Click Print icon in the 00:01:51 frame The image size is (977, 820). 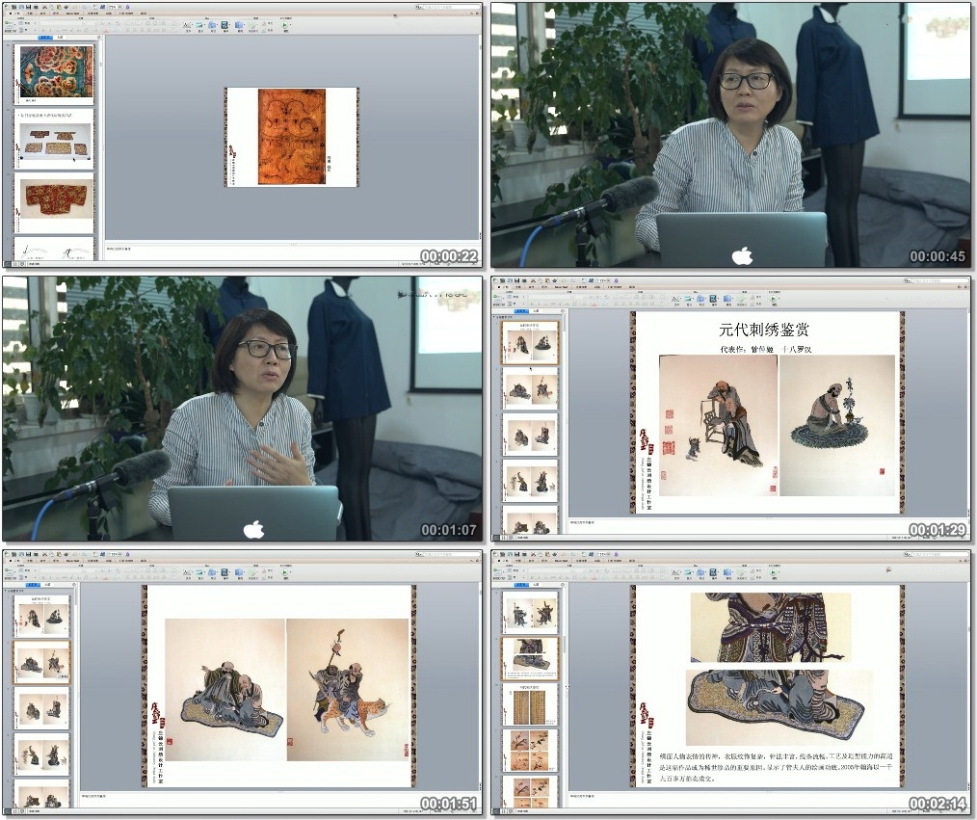pyautogui.click(x=36, y=554)
